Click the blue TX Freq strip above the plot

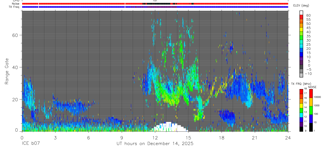click(x=155, y=7)
